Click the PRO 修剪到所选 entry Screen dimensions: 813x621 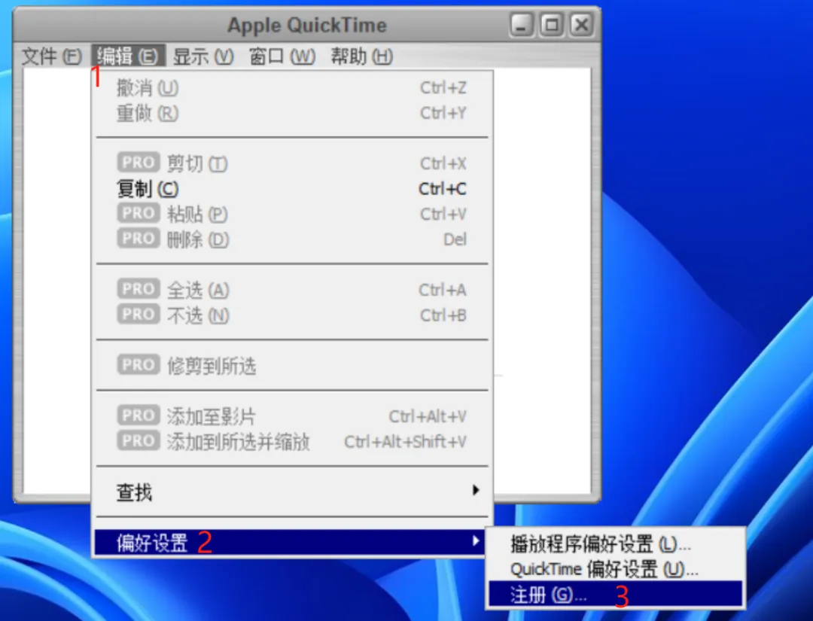pos(292,365)
